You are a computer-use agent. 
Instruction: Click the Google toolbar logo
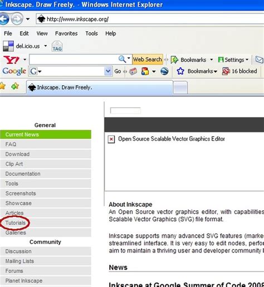(14, 71)
